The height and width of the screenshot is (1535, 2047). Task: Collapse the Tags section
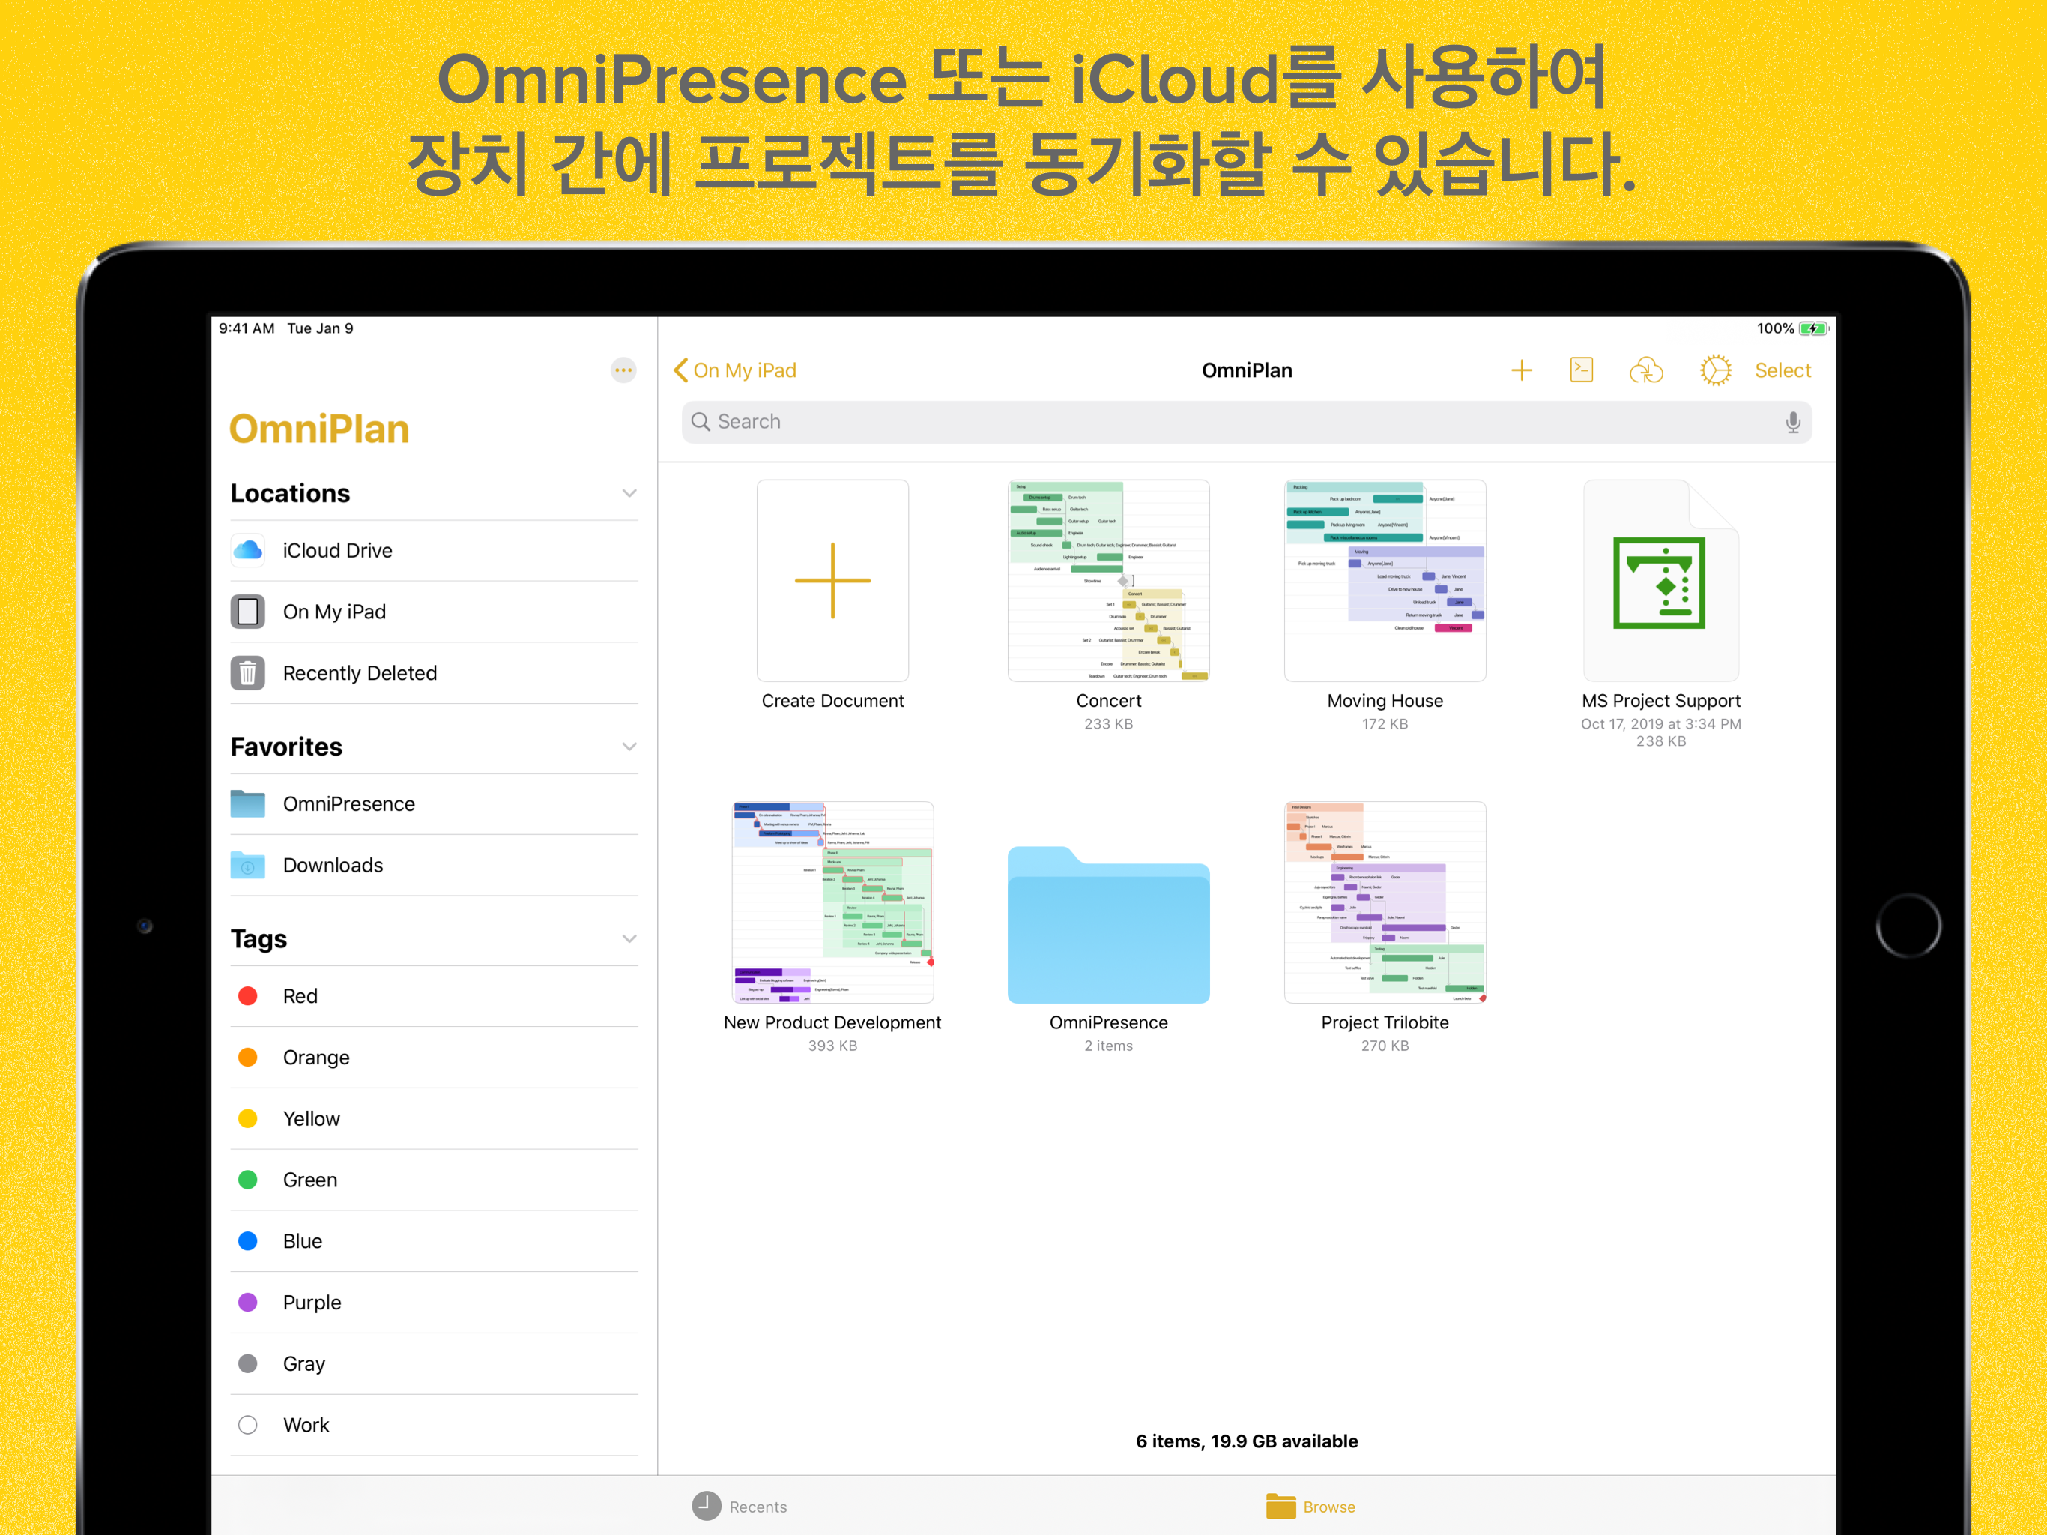pyautogui.click(x=629, y=939)
